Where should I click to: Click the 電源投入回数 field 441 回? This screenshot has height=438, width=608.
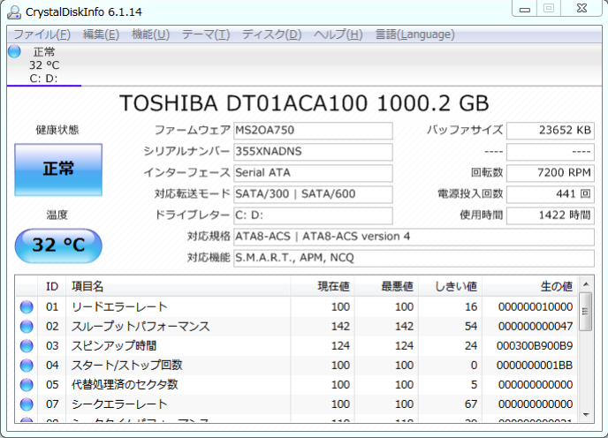pos(551,194)
